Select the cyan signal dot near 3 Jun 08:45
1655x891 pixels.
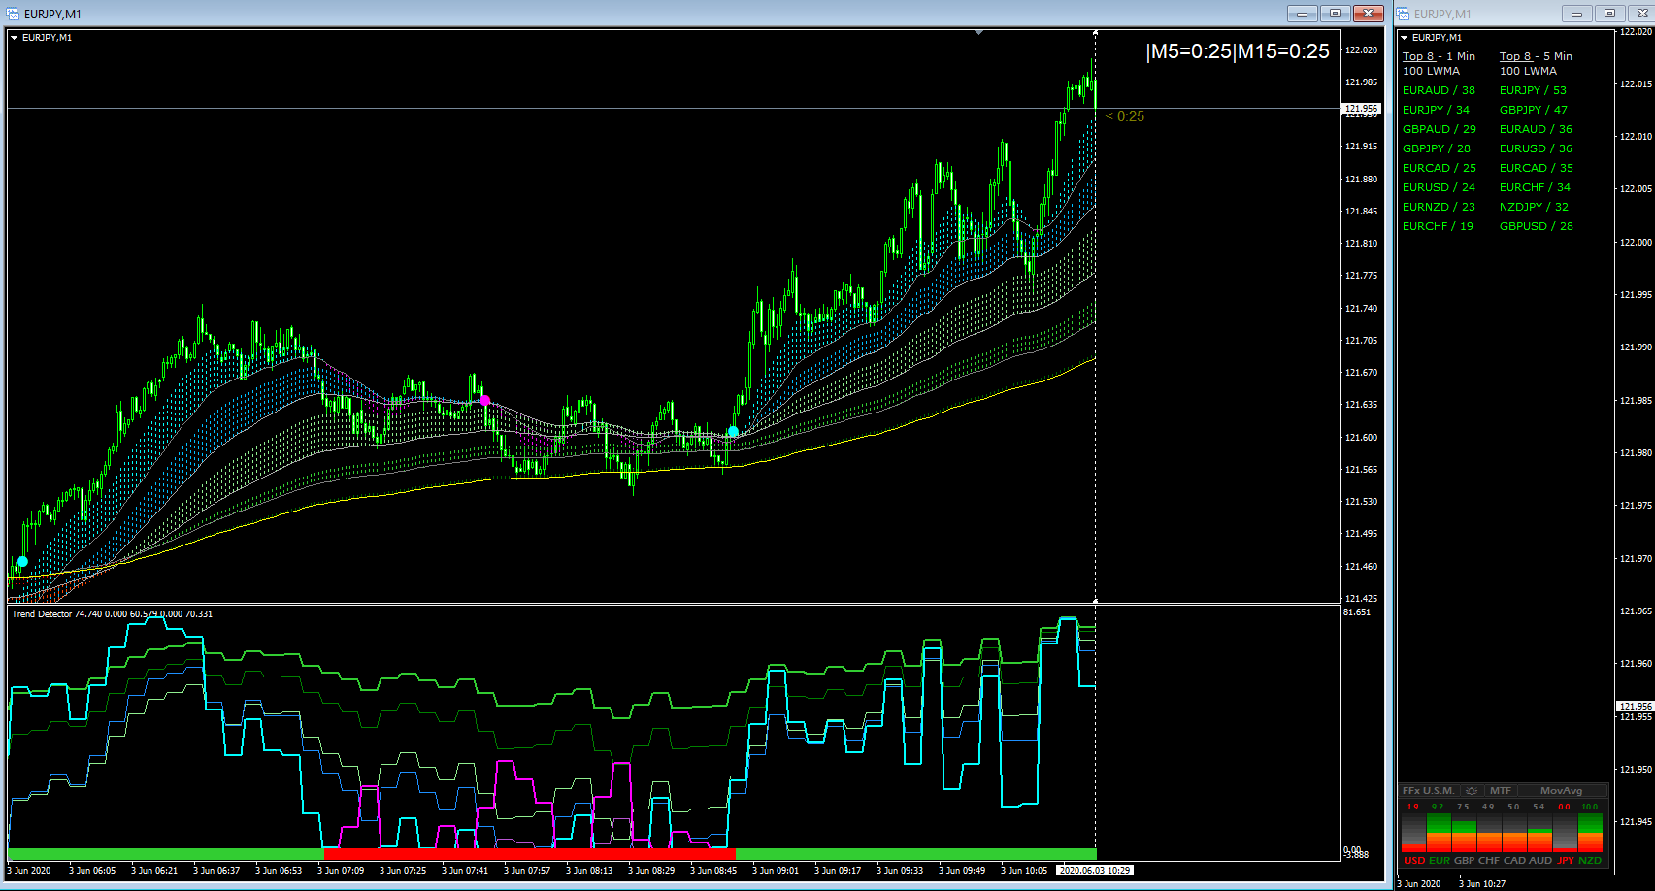pyautogui.click(x=733, y=432)
